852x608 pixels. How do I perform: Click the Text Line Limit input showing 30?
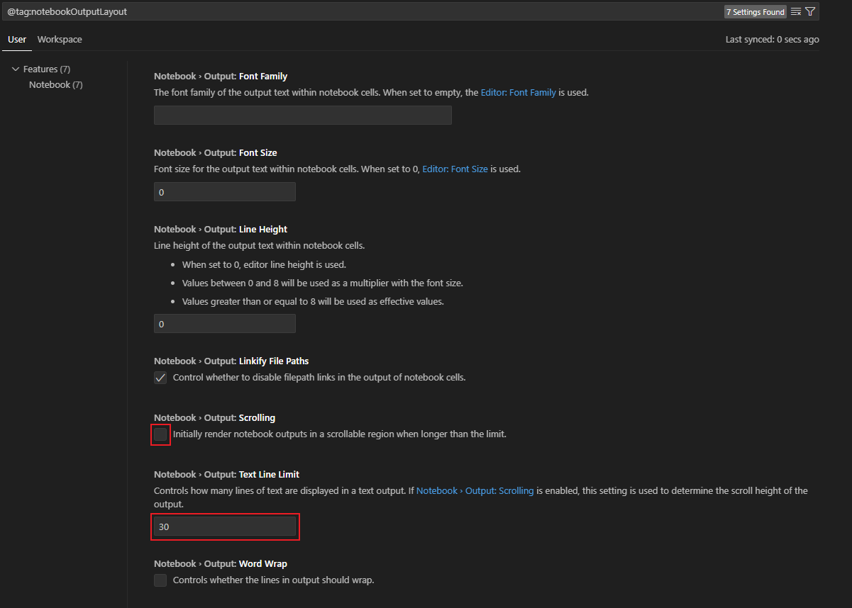click(225, 527)
